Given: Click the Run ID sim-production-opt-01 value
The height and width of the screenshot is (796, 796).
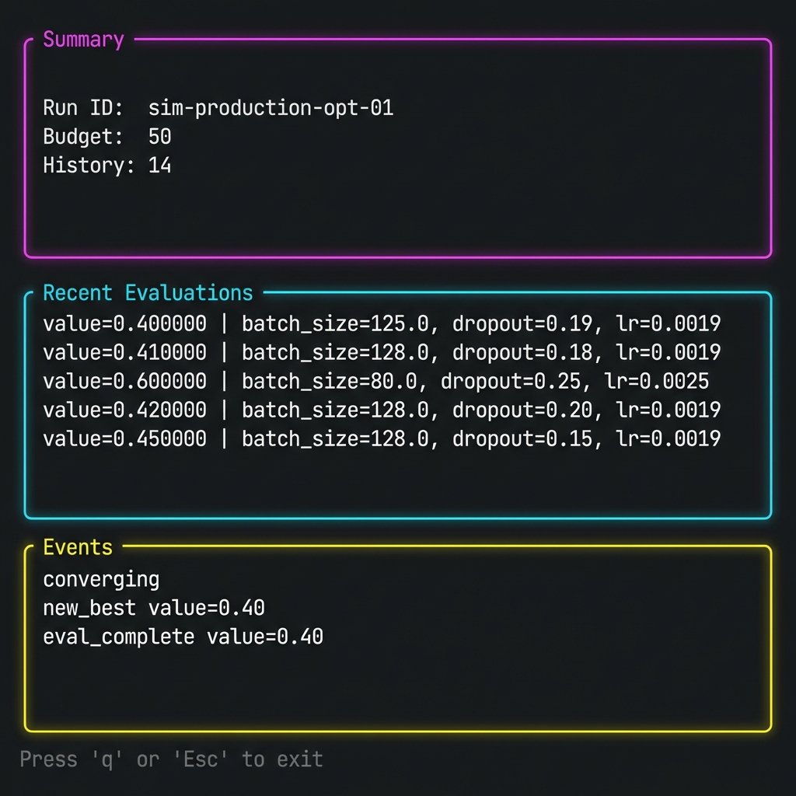Looking at the screenshot, I should click(271, 108).
